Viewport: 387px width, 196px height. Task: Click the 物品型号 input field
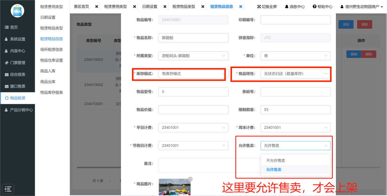(x=193, y=91)
